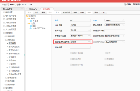Open the 扣税设置 dropdown
The width and height of the screenshot is (140, 91).
80,25
